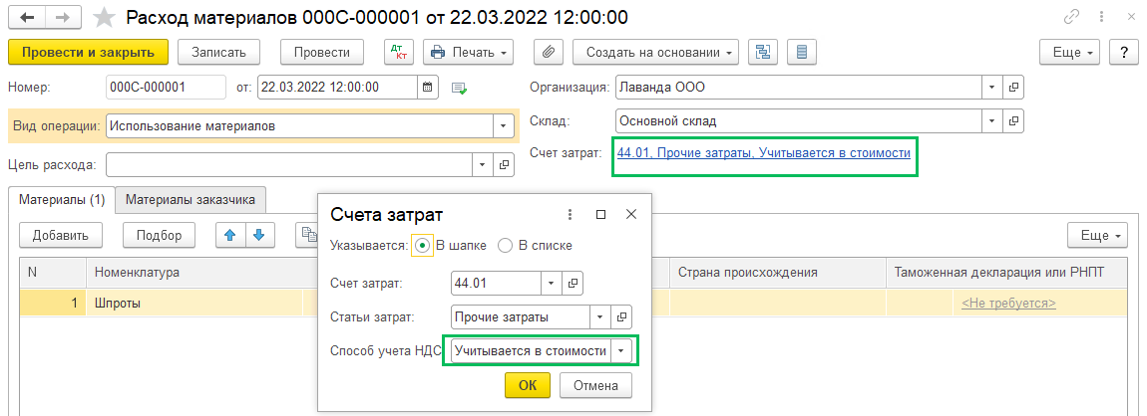
Task: Copy rows icon in table toolbar
Action: pyautogui.click(x=309, y=235)
